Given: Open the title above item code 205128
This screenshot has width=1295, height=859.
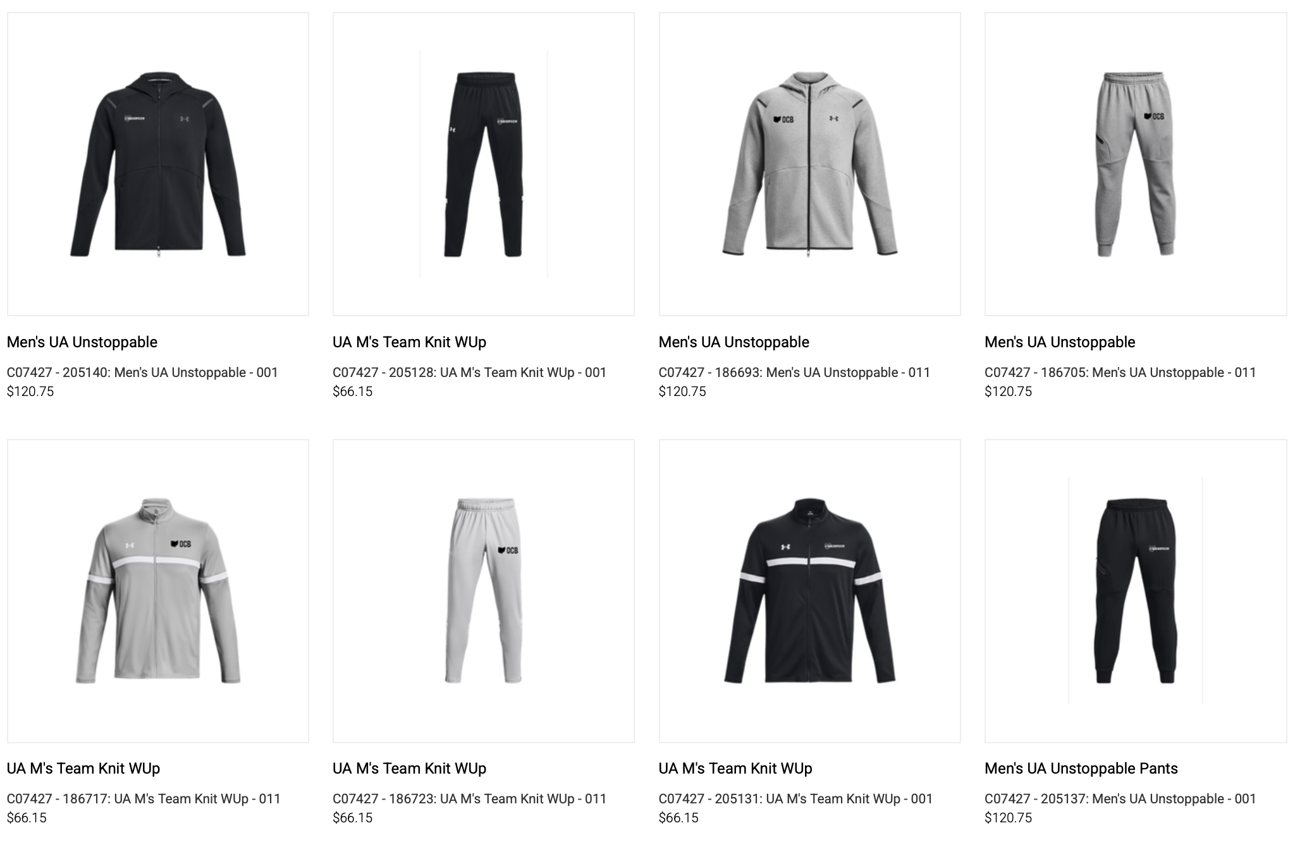Looking at the screenshot, I should click(x=410, y=342).
